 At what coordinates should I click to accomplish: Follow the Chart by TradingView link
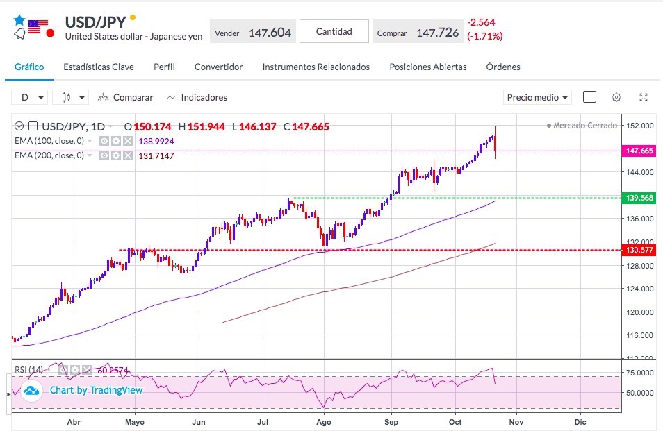(x=97, y=391)
